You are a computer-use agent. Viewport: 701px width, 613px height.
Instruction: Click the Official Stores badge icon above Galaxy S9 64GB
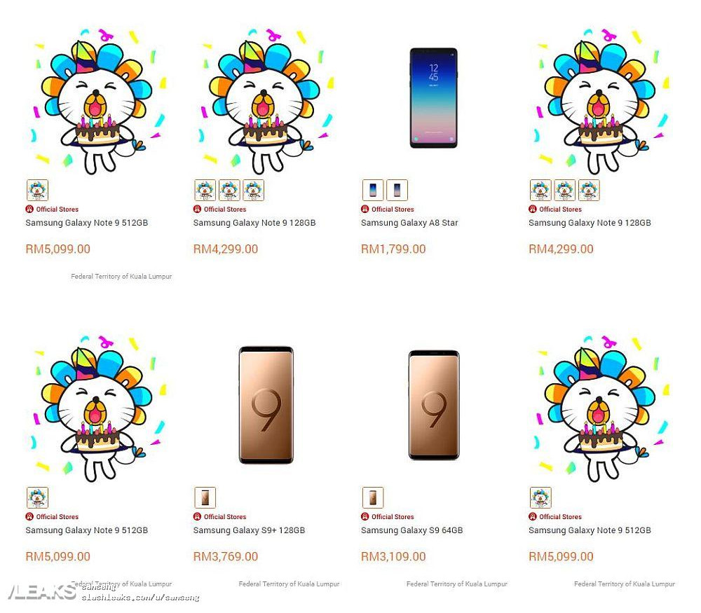[x=365, y=516]
